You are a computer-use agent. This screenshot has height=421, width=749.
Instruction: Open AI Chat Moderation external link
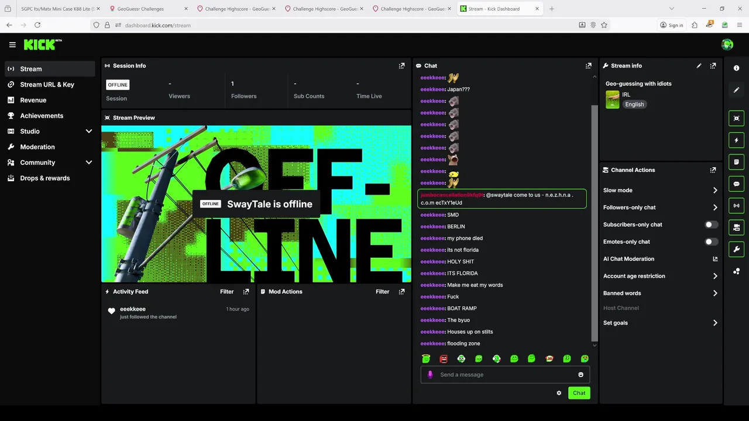pos(715,258)
